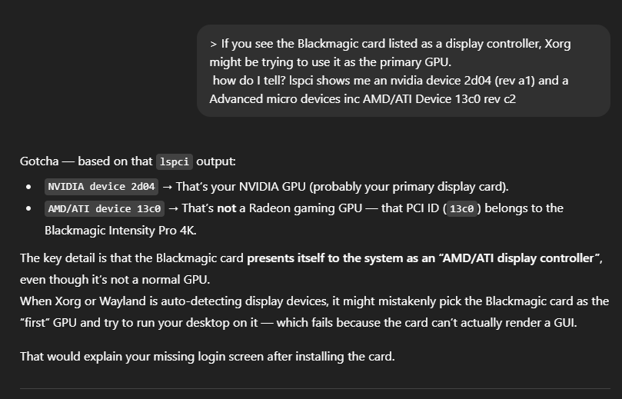This screenshot has height=399, width=622.
Task: Select the AMD/ATI device 13c0 code chip
Action: point(105,208)
